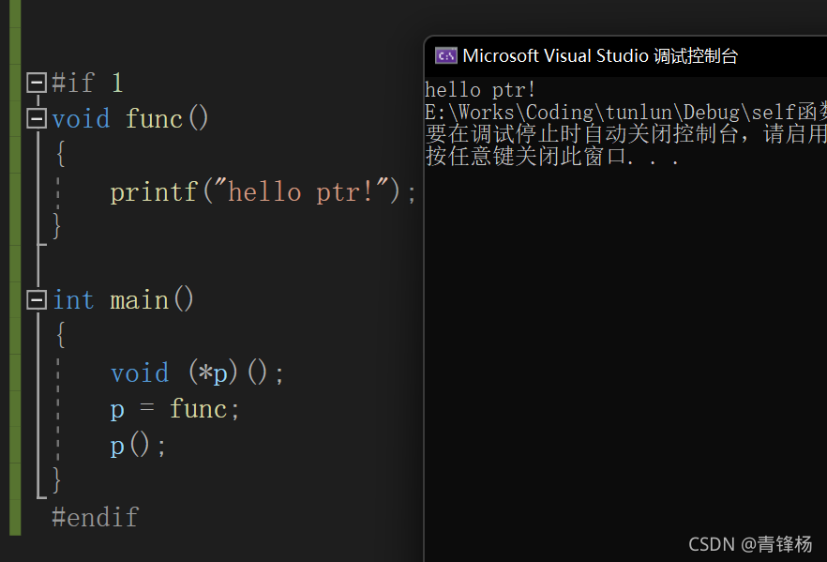Collapse the #if 1 preprocessor block
This screenshot has width=827, height=562.
coord(37,83)
